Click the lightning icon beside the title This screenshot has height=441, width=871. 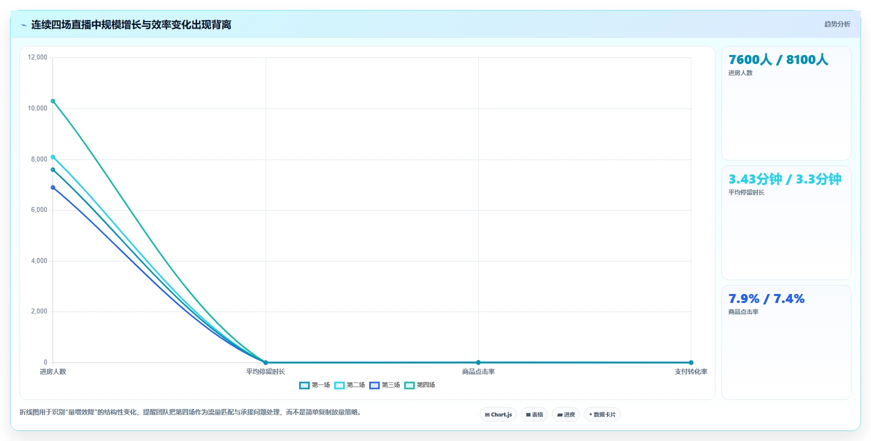[x=24, y=25]
